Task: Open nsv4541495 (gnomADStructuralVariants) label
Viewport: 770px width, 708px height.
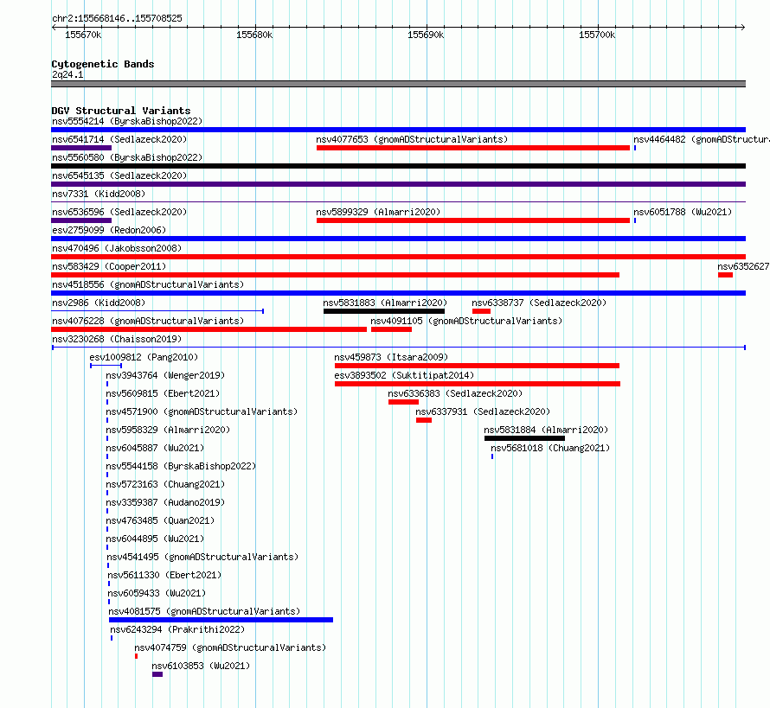Action: pyautogui.click(x=202, y=557)
